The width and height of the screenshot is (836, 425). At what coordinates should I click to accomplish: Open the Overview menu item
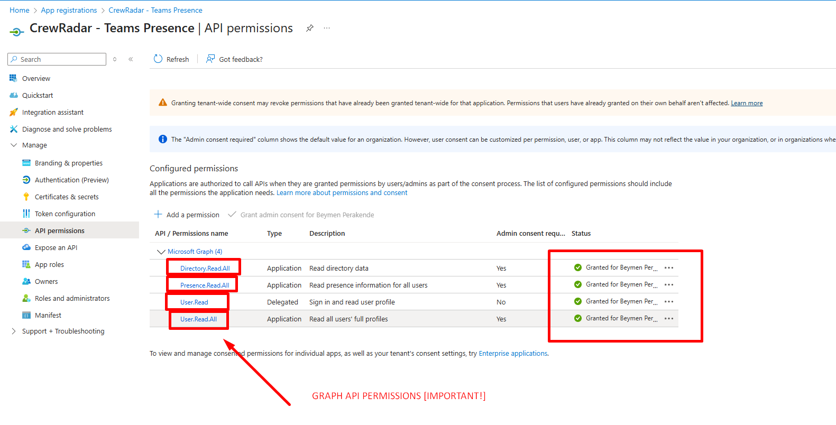click(36, 78)
